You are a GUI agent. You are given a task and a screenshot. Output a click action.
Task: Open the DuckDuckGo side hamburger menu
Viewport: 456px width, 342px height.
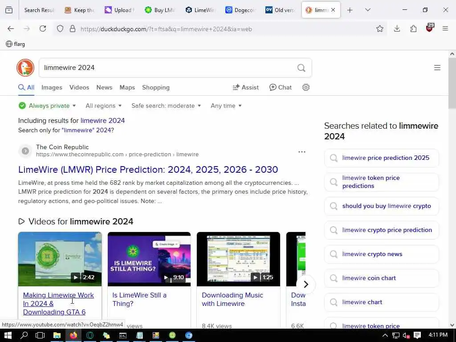[x=437, y=68]
